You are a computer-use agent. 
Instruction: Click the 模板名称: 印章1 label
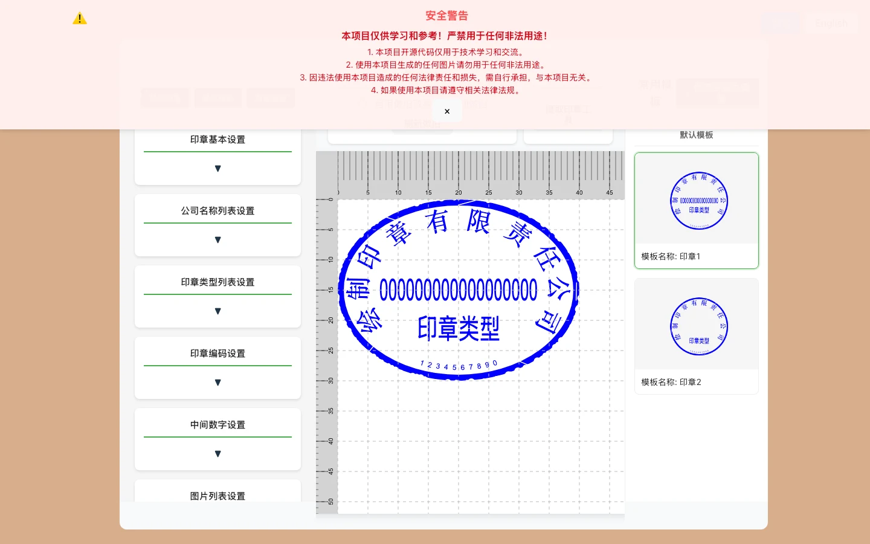pos(671,256)
